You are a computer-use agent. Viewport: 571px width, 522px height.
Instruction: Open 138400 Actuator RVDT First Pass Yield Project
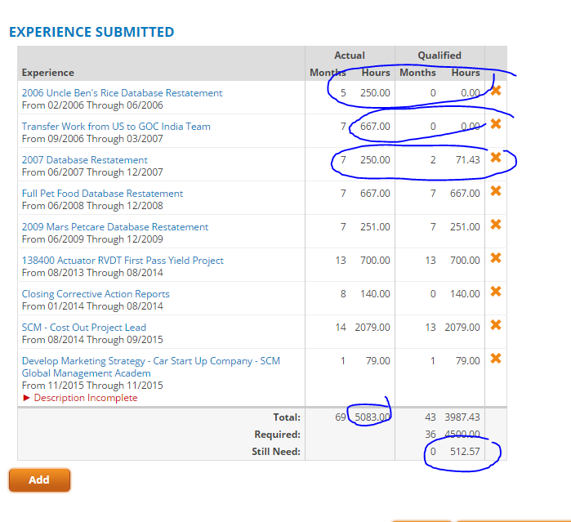point(123,261)
